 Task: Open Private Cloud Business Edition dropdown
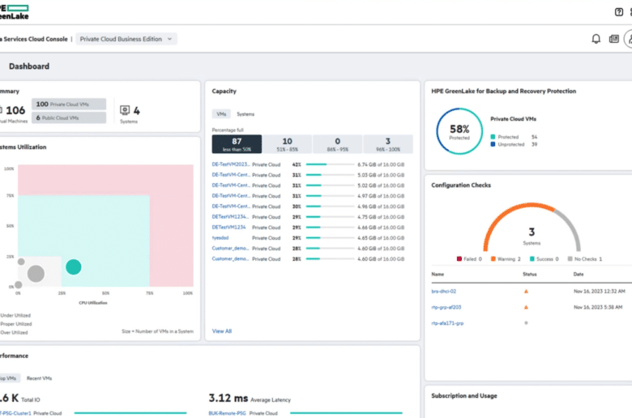coord(126,39)
